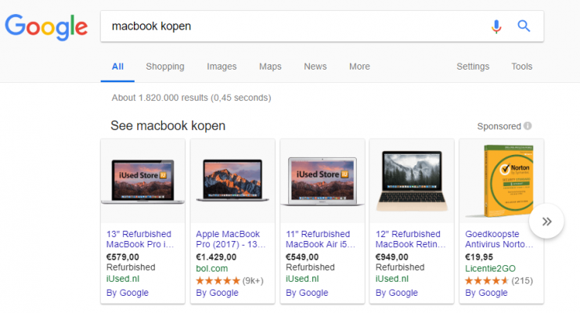Open link 13" Refurbished MacBook Pro i...

140,239
